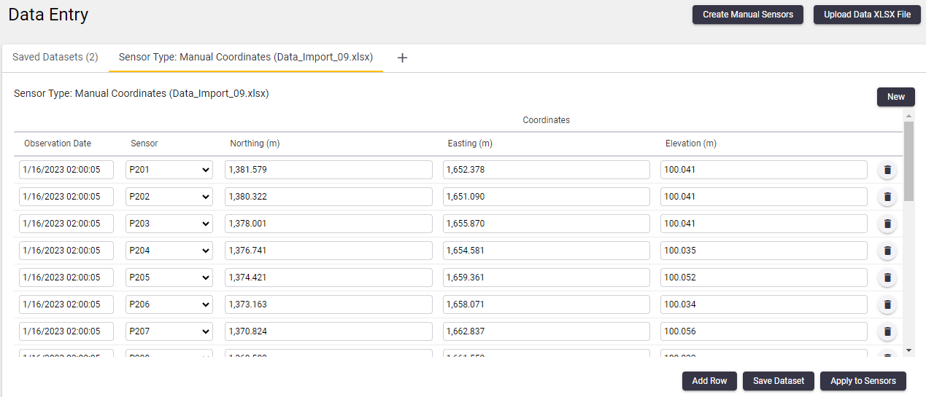Open the P207 sensor selector
926x397 pixels.
click(x=169, y=331)
